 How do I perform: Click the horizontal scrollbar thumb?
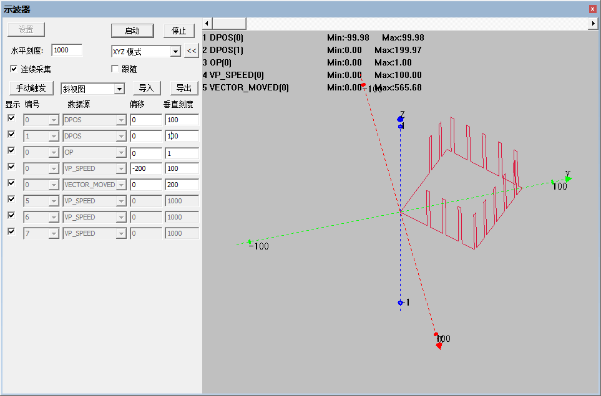229,23
